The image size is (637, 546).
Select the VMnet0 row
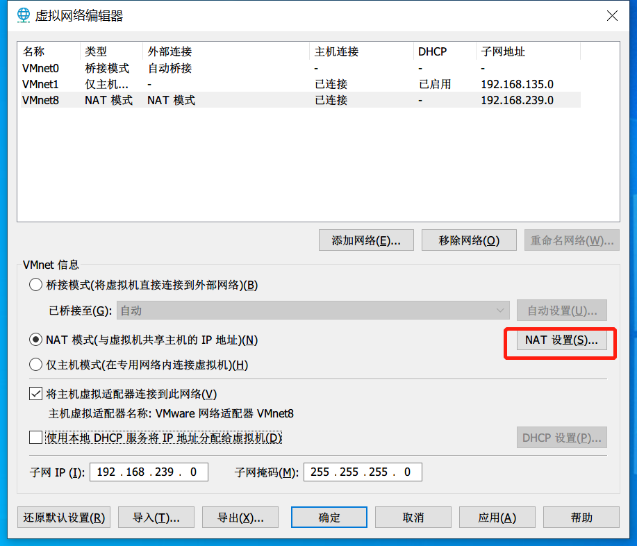tap(301, 68)
